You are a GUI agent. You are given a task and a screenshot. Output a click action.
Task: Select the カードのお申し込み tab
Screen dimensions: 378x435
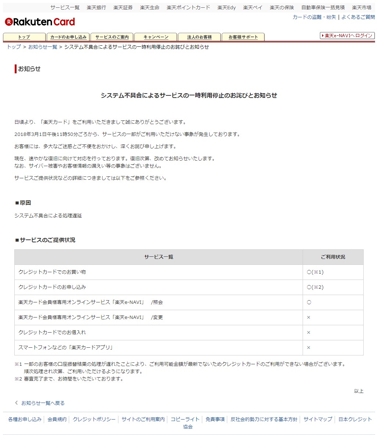[68, 37]
